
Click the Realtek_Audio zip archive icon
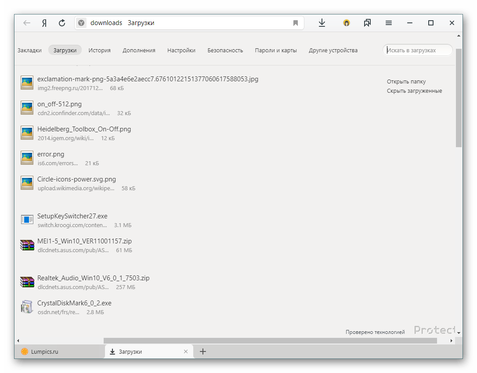(x=27, y=282)
